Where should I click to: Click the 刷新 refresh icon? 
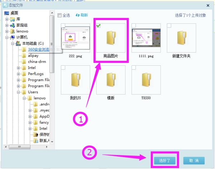click(78, 15)
